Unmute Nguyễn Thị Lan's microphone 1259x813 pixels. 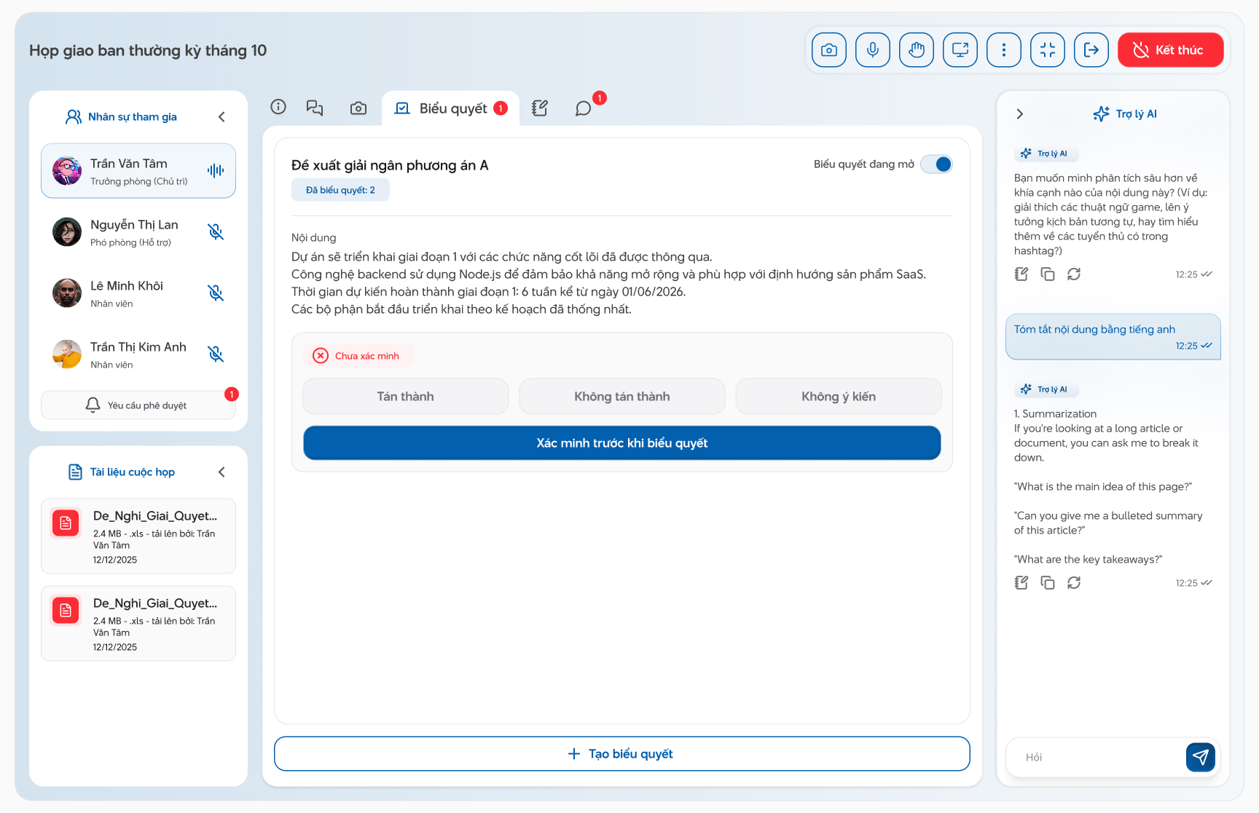(216, 231)
